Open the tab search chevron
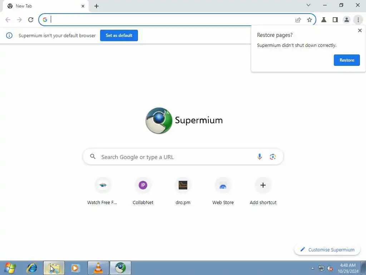Viewport: 366px width, 275px height. (x=308, y=5)
